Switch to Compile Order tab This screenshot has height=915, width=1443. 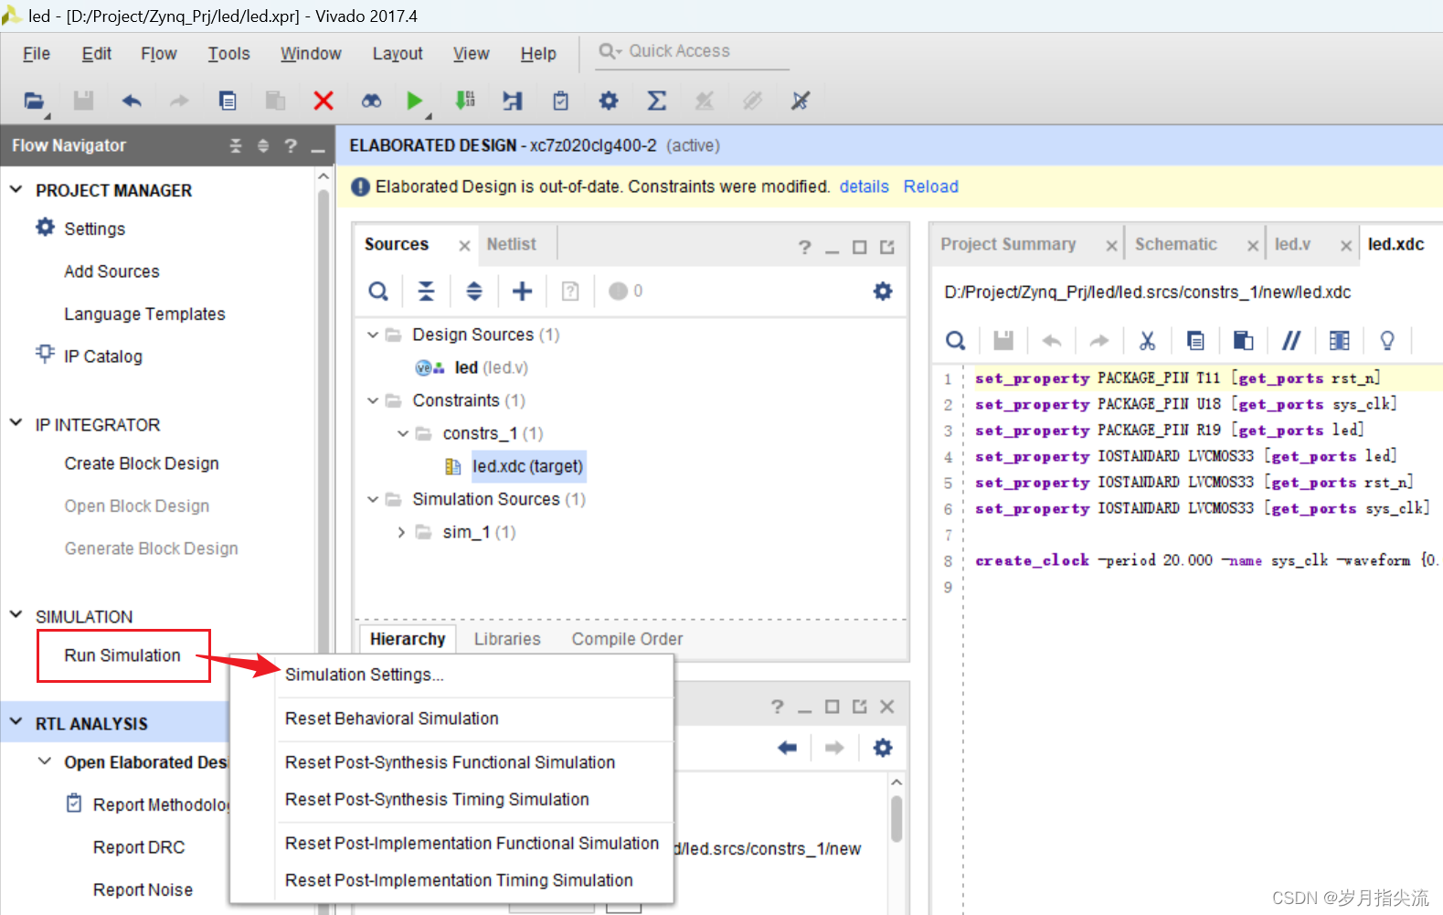pyautogui.click(x=627, y=639)
